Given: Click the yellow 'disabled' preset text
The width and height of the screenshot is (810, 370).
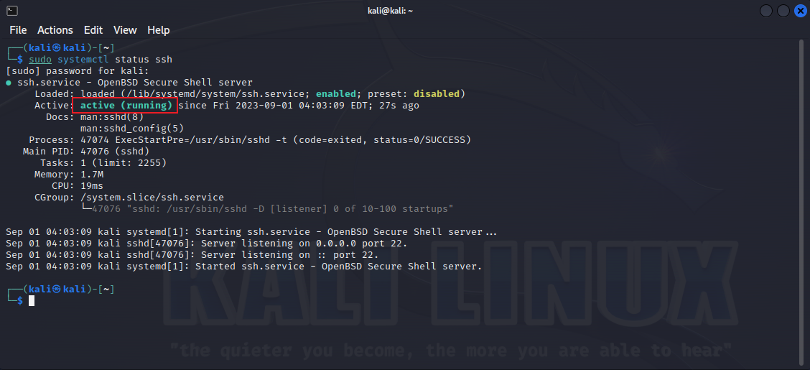Looking at the screenshot, I should pos(437,93).
